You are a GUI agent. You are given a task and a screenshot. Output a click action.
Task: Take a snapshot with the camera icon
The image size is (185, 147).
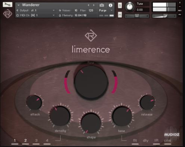click(x=102, y=5)
